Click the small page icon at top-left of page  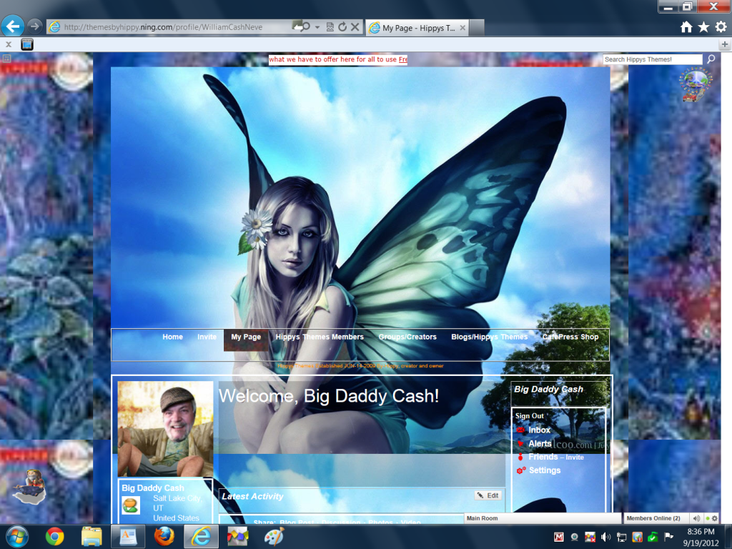[6, 59]
